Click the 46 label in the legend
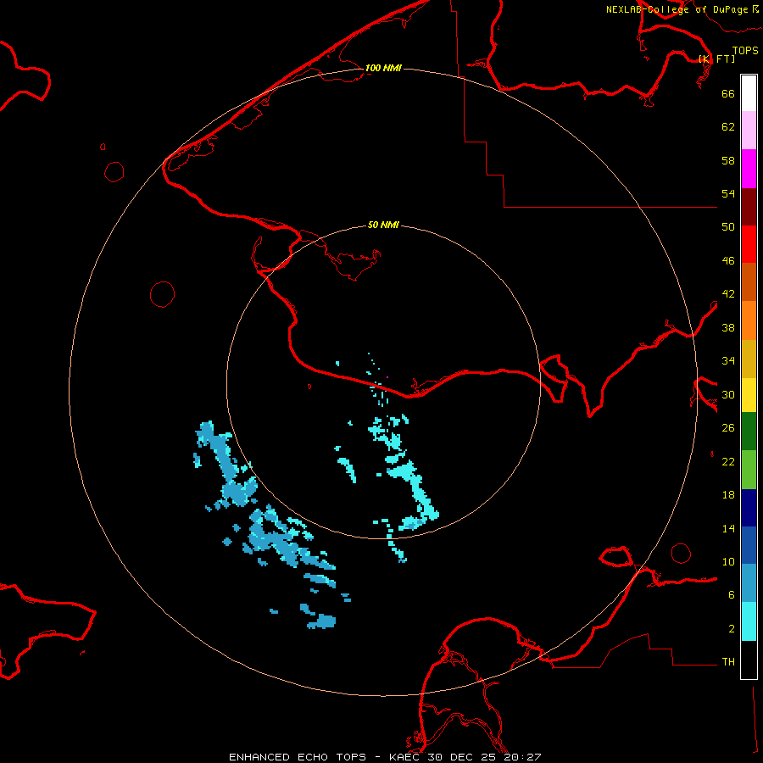The image size is (763, 763). (x=728, y=261)
